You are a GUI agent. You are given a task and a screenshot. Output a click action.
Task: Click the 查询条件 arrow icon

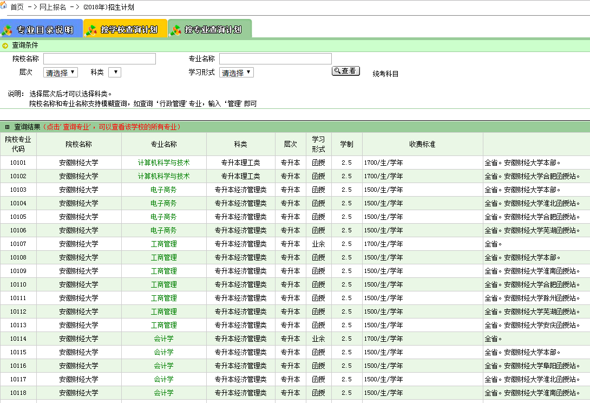click(5, 45)
